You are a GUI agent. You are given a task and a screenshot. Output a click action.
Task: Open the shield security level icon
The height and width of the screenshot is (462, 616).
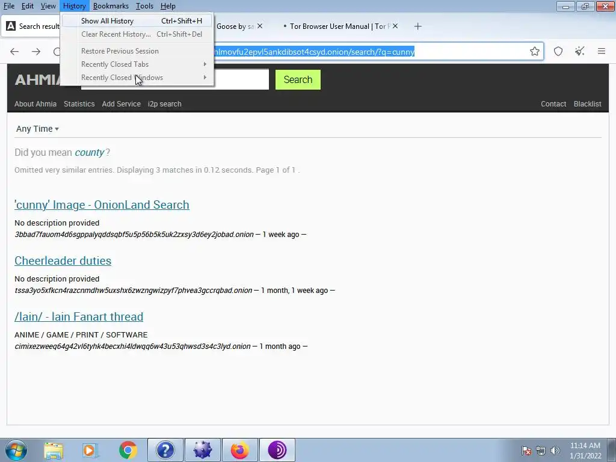click(x=558, y=52)
